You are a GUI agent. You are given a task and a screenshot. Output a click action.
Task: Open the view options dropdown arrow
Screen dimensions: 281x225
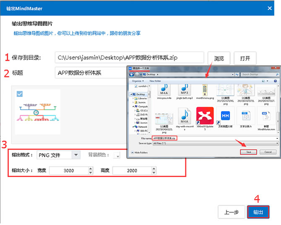(268, 81)
